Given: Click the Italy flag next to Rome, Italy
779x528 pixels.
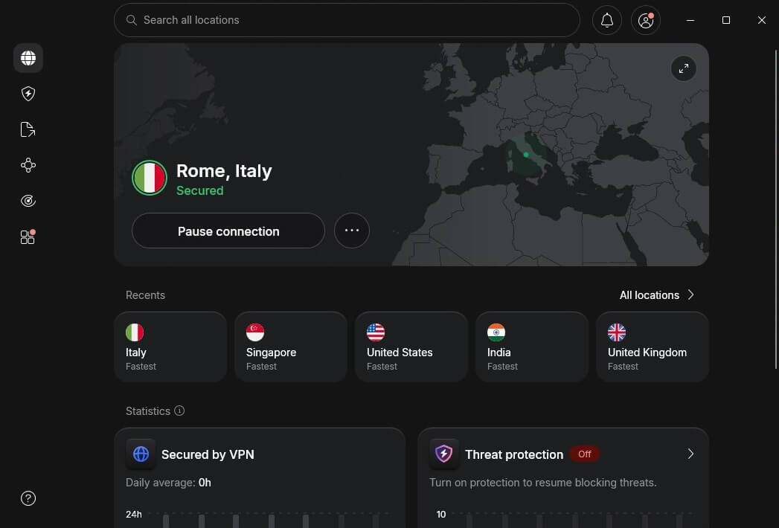Looking at the screenshot, I should (150, 178).
